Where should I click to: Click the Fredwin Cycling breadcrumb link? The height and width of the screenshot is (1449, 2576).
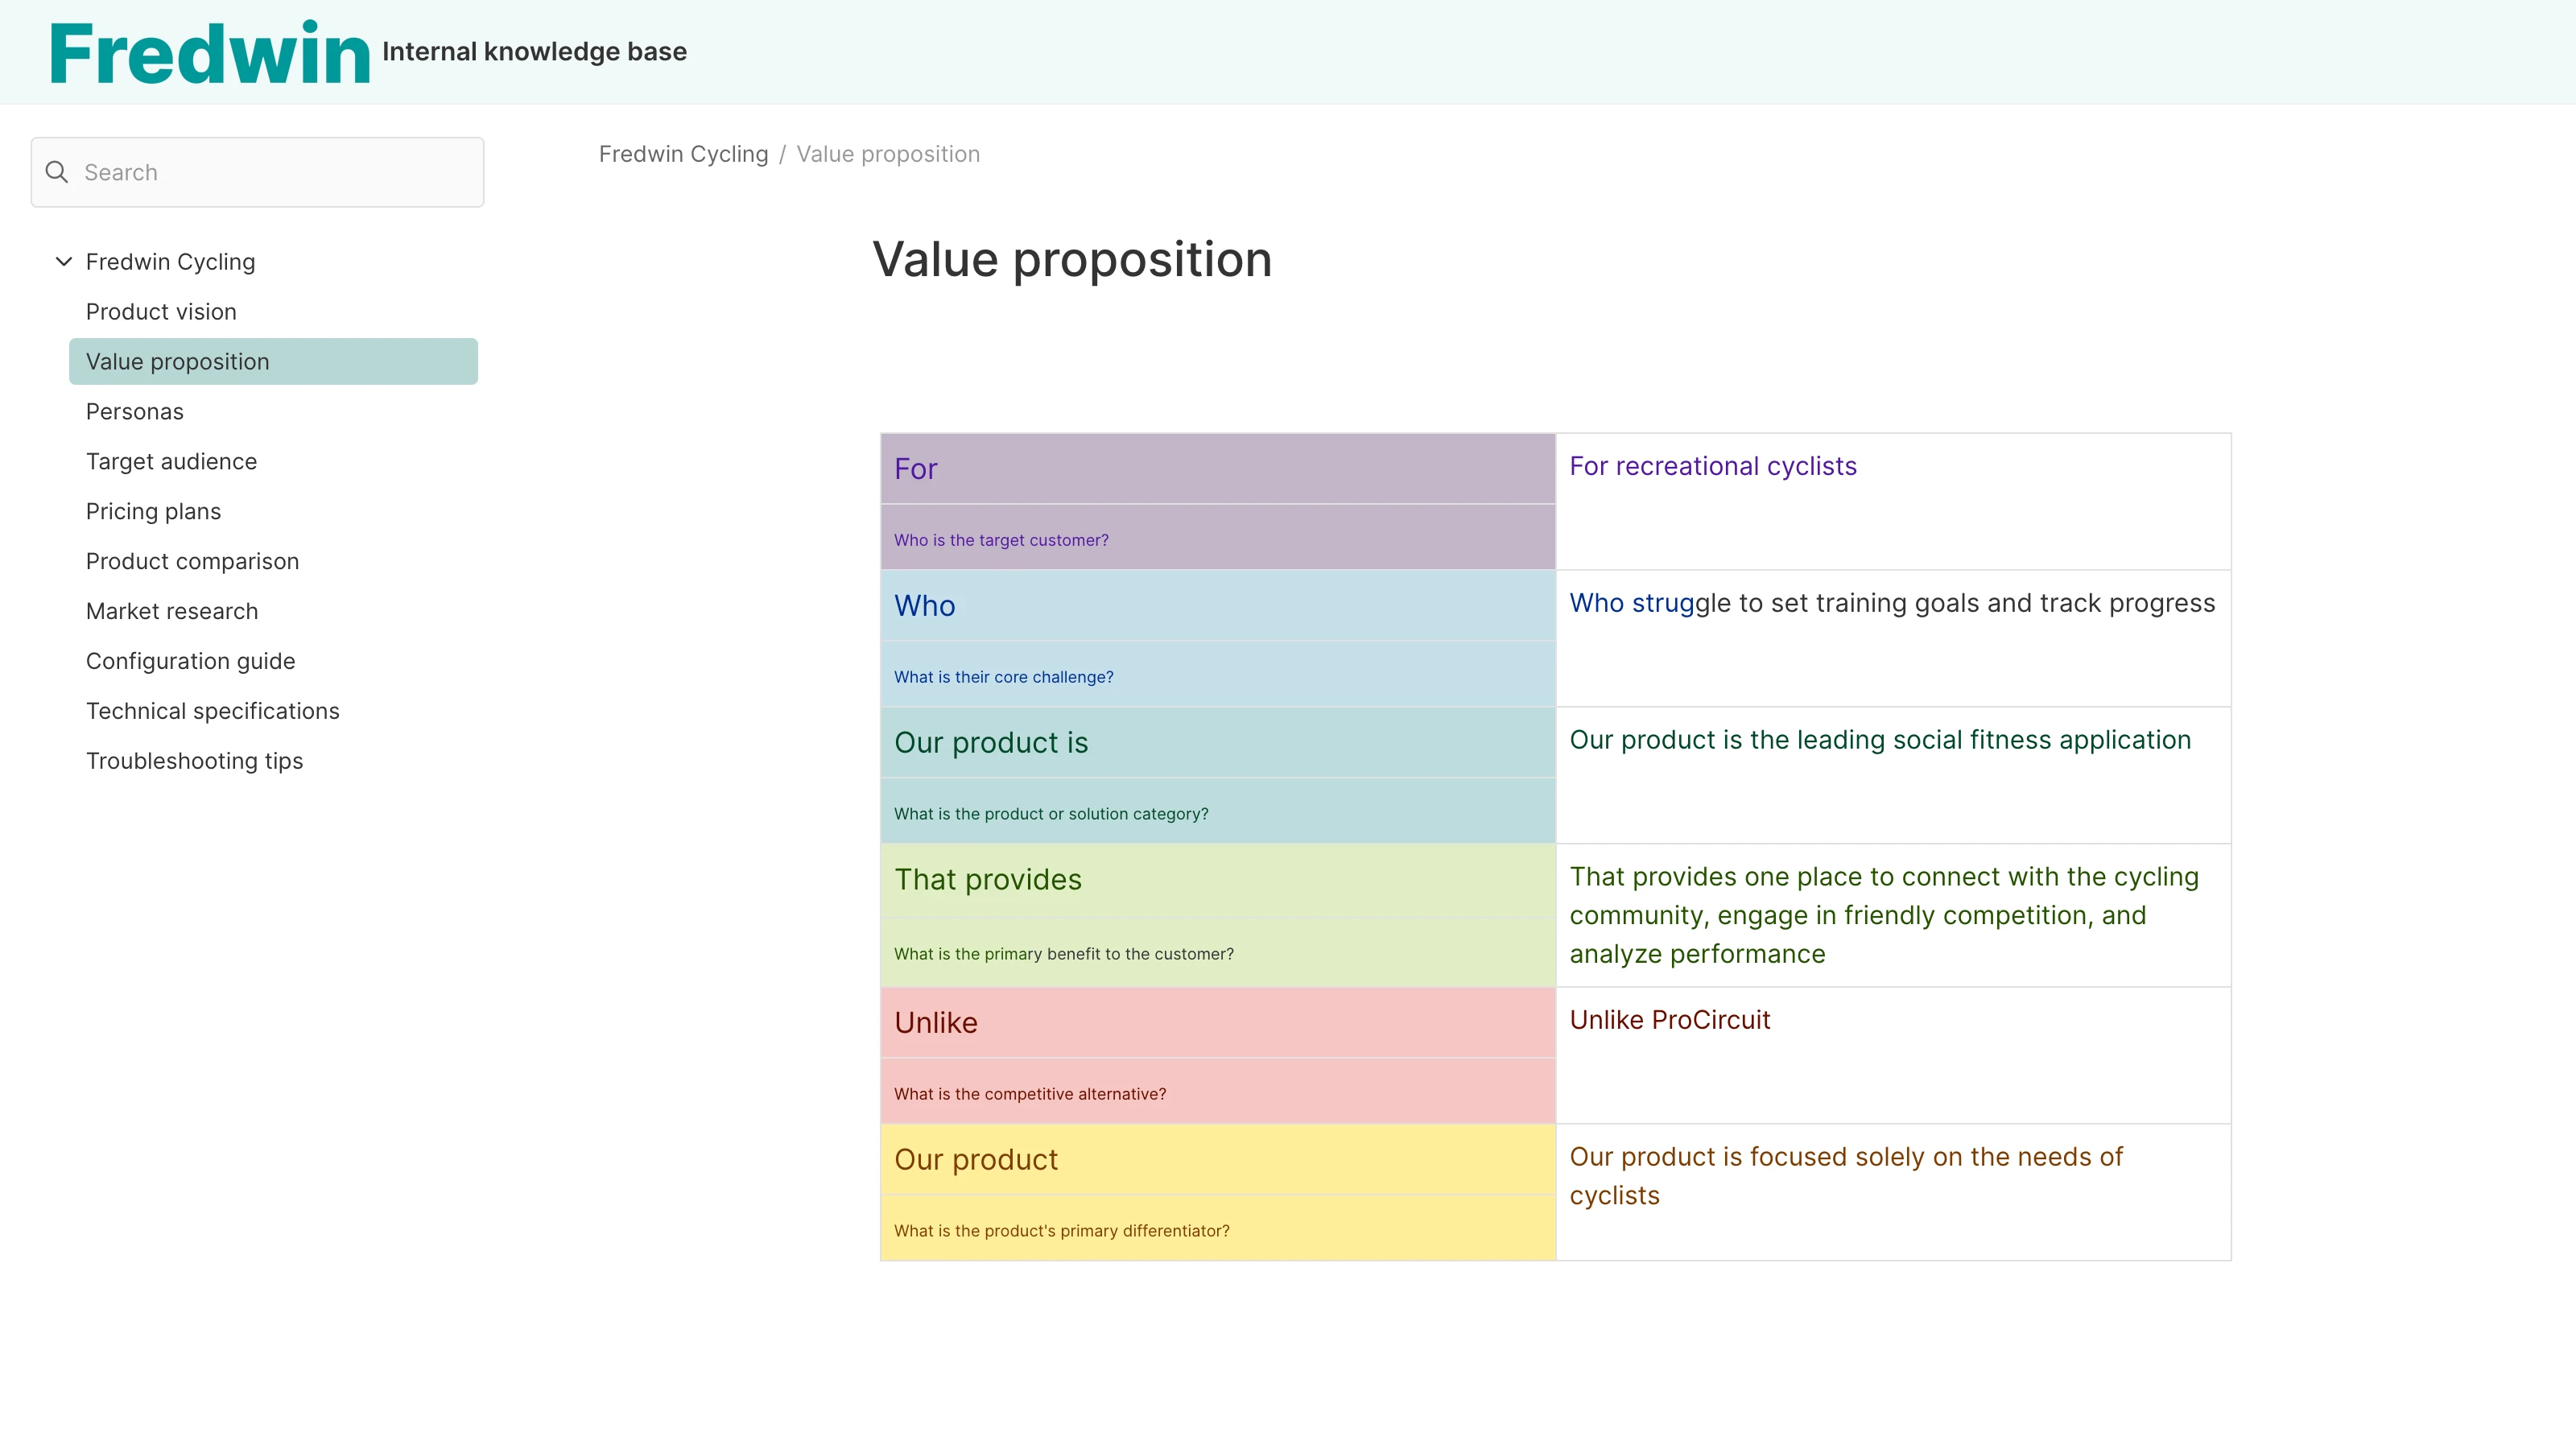(x=683, y=154)
